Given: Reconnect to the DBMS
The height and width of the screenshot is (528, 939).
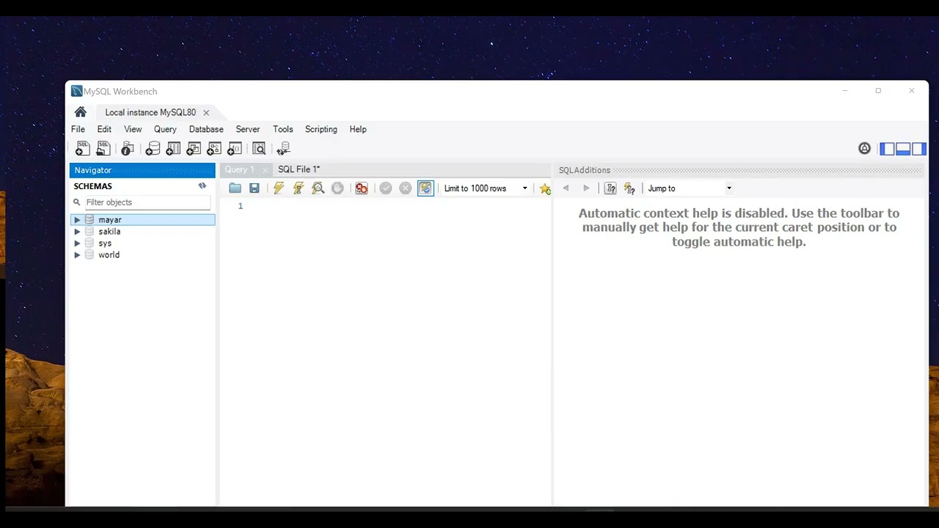Looking at the screenshot, I should point(284,149).
